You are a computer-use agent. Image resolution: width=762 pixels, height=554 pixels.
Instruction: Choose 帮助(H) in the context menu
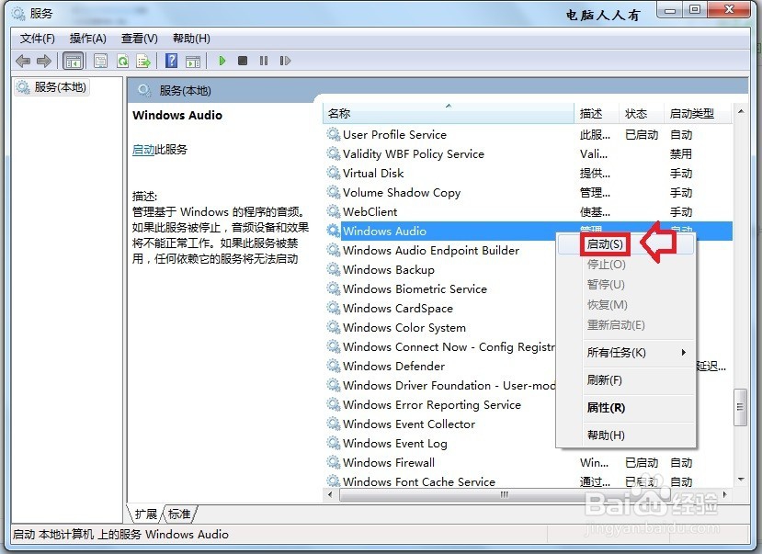pos(627,435)
